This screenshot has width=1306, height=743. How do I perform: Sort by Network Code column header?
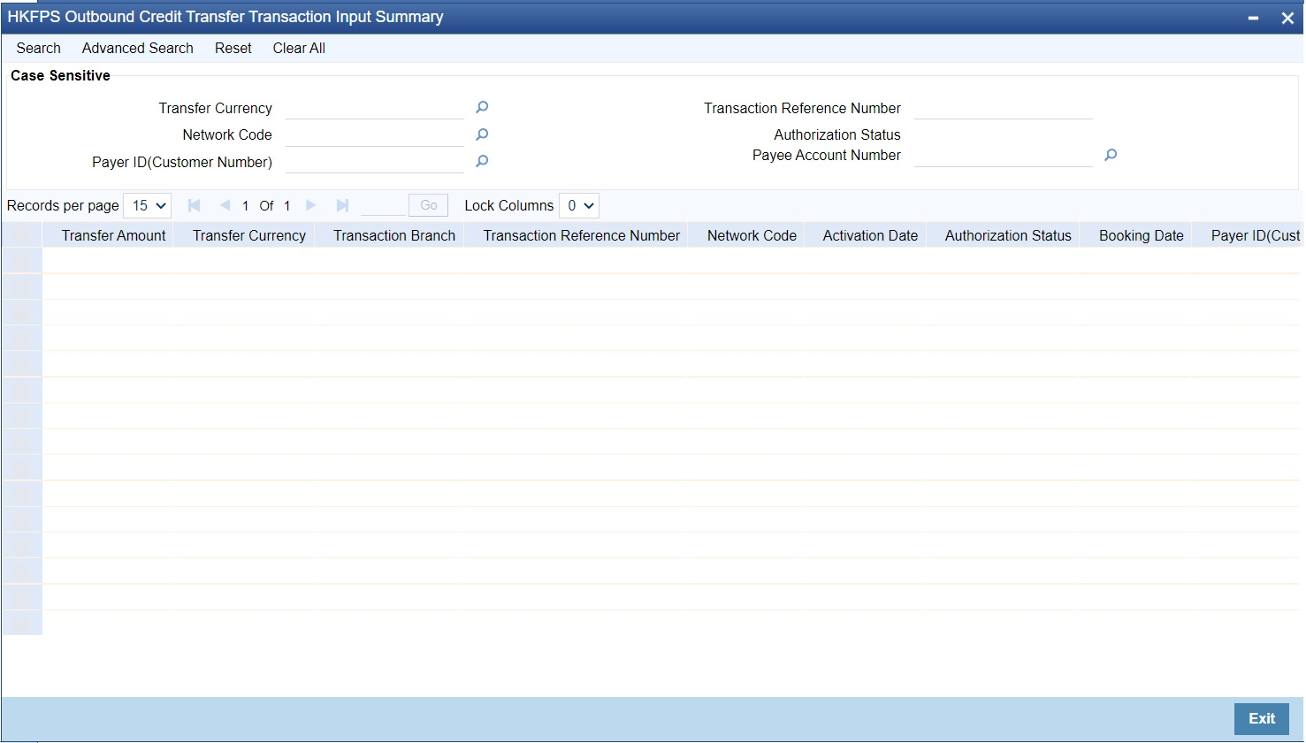[752, 236]
